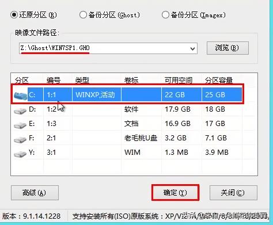Confirm with the 确定 (Y) button
273x225 pixels.
tap(175, 193)
